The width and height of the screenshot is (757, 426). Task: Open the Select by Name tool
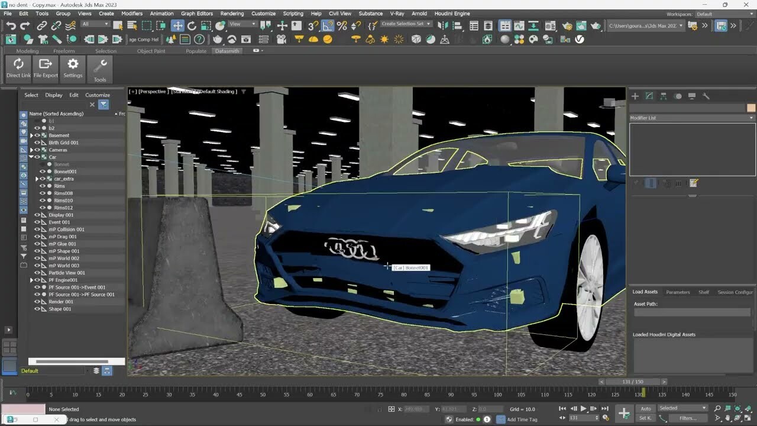(132, 24)
